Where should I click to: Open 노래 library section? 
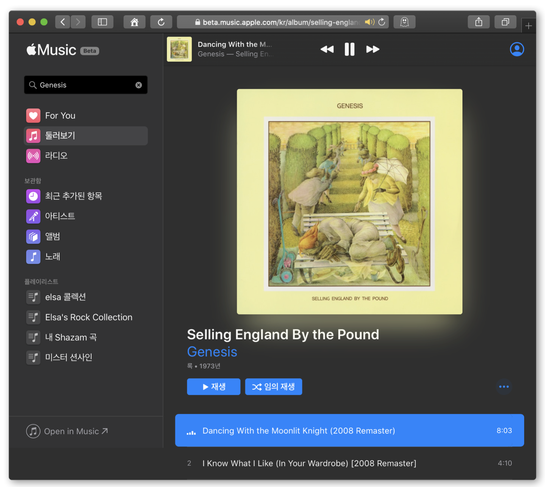[86, 256]
